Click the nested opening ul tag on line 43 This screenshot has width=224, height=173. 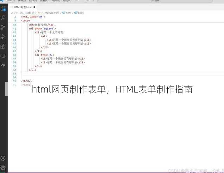coord(44,36)
